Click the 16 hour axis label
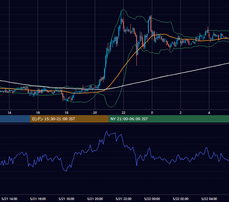Screen dimensions: 229x202 [38, 113]
